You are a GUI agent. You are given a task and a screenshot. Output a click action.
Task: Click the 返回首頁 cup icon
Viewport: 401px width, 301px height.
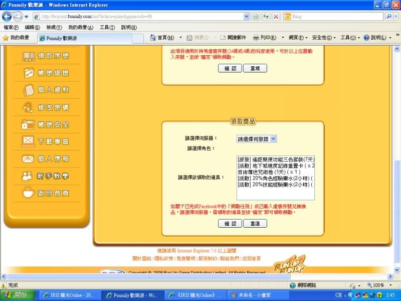click(x=29, y=194)
